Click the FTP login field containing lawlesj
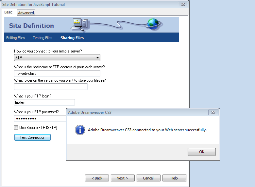The image size is (255, 187). (44, 102)
